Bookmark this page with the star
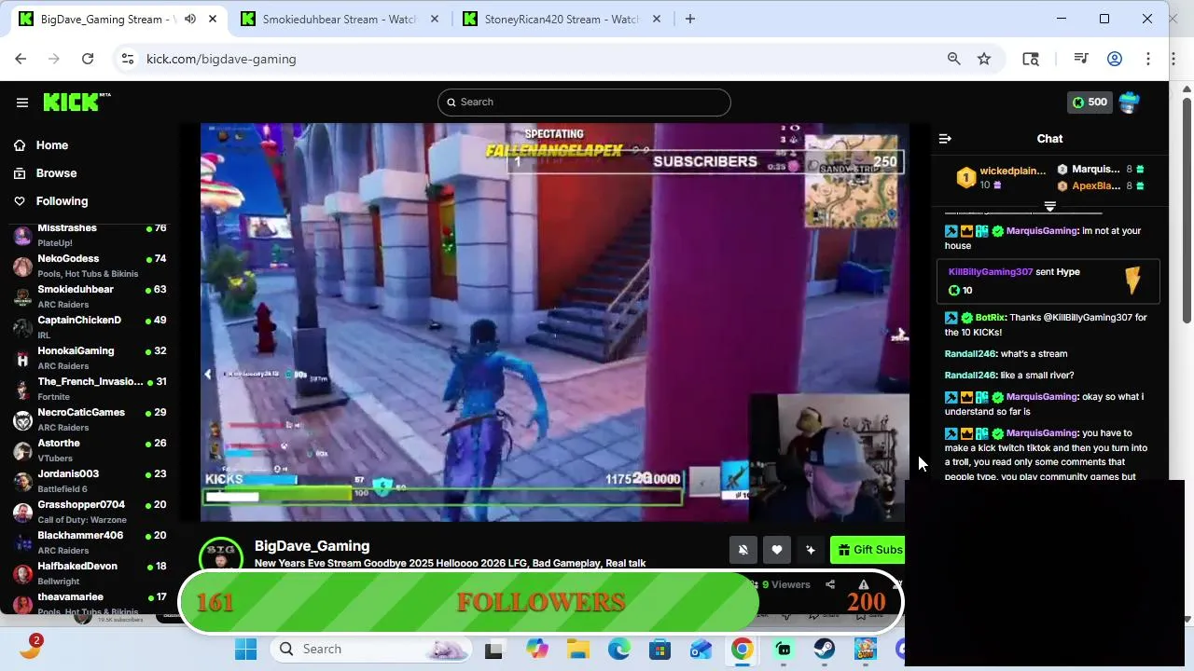The image size is (1194, 671). pyautogui.click(x=984, y=59)
